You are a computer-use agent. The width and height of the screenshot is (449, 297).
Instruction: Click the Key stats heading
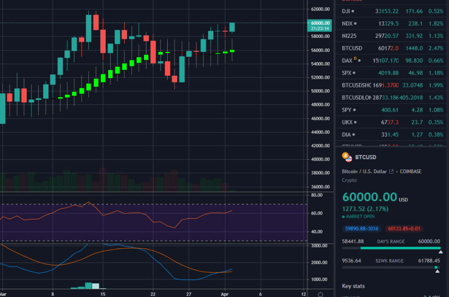point(353,286)
